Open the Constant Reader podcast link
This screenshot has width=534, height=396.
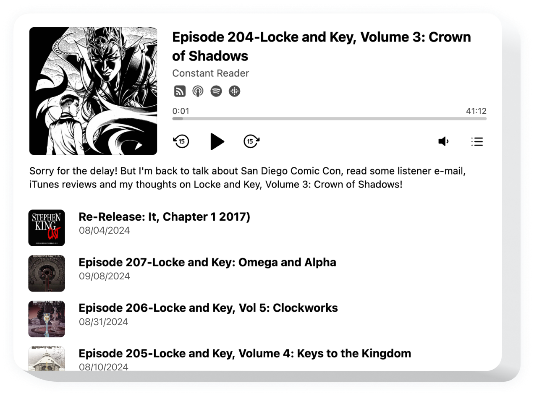(210, 73)
